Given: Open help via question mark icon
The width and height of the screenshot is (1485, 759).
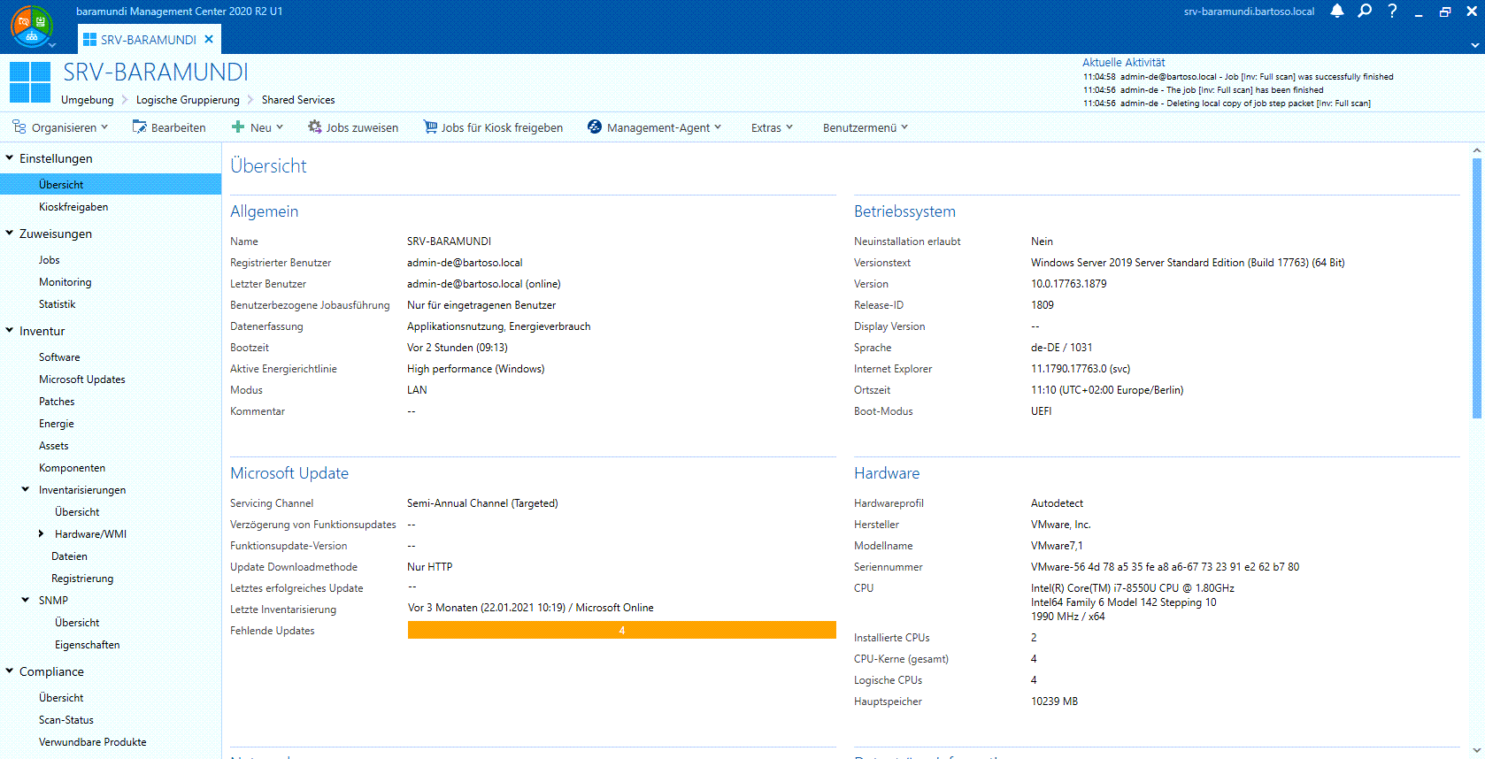Looking at the screenshot, I should click(1392, 11).
